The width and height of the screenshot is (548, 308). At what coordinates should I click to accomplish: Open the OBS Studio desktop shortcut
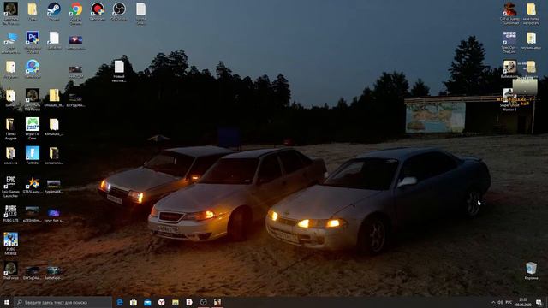[119, 11]
